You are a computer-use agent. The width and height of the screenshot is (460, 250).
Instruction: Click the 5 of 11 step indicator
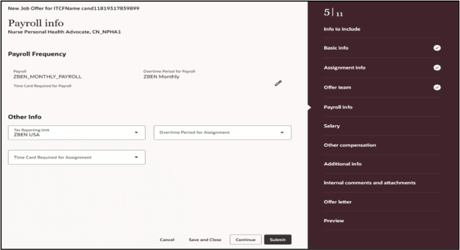[x=334, y=13]
